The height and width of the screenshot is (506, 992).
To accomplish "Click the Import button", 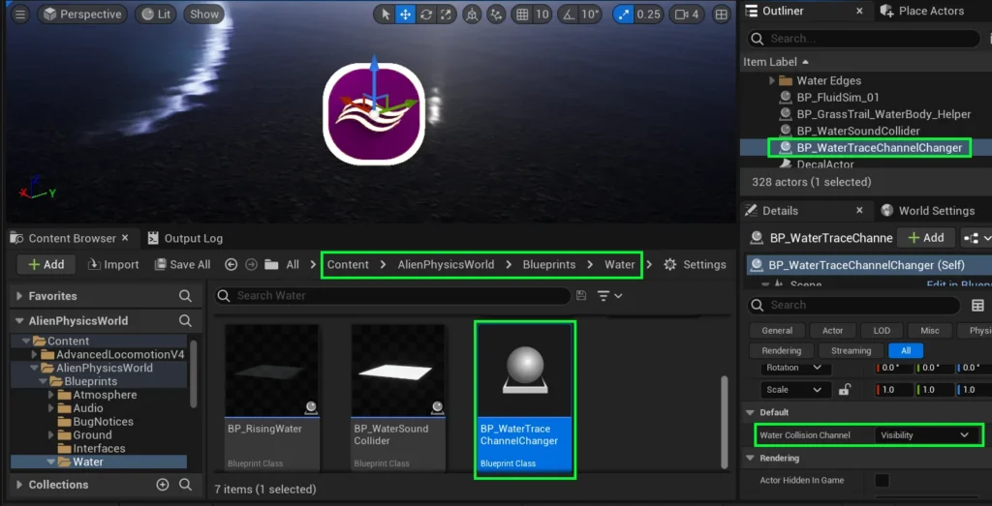I will coord(113,265).
